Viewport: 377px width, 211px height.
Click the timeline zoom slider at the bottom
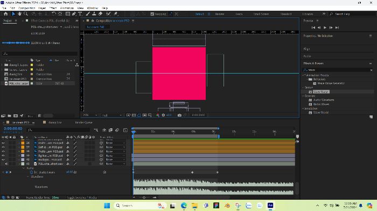point(144,198)
